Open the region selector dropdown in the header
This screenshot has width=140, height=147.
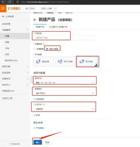pyautogui.click(x=48, y=8)
